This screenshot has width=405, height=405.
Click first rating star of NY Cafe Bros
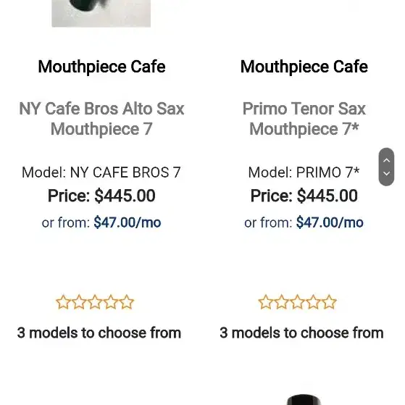[x=63, y=302]
